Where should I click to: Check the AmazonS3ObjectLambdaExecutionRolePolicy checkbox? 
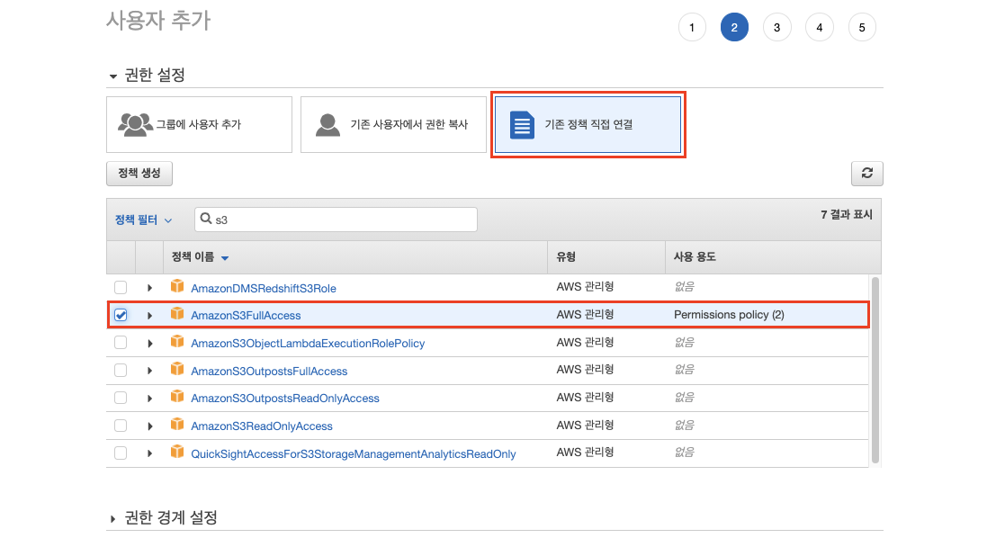click(121, 343)
